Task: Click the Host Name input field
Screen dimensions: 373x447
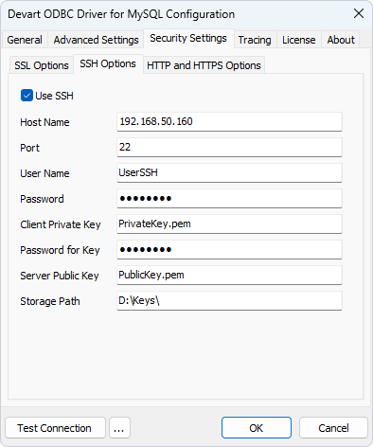Action: coord(229,121)
